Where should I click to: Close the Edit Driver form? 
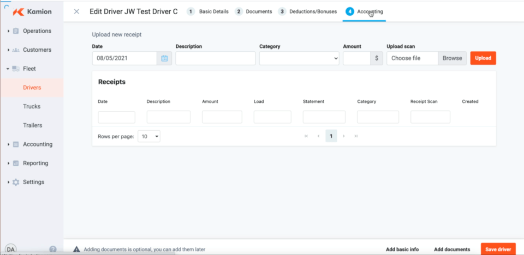click(x=76, y=11)
